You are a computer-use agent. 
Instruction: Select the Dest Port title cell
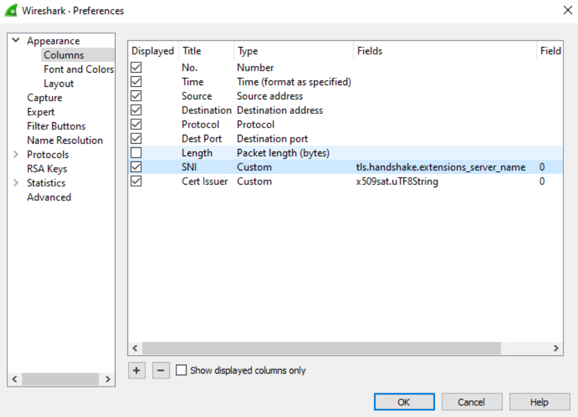(x=202, y=138)
